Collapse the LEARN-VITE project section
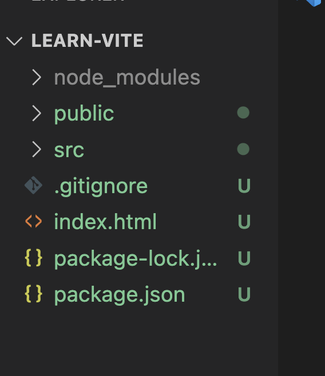325x376 pixels. click(14, 41)
